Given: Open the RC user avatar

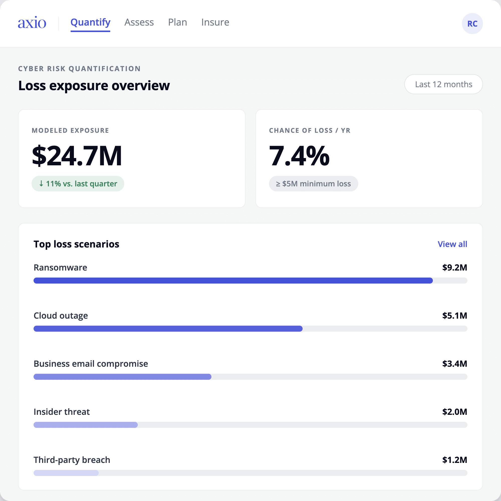Looking at the screenshot, I should point(472,24).
